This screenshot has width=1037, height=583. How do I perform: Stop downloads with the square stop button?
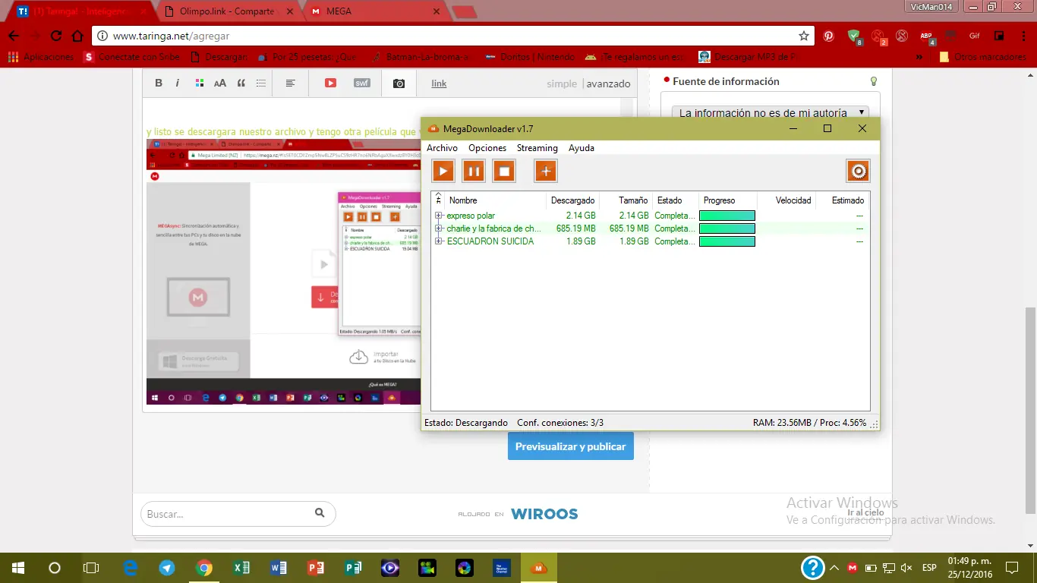coord(504,171)
